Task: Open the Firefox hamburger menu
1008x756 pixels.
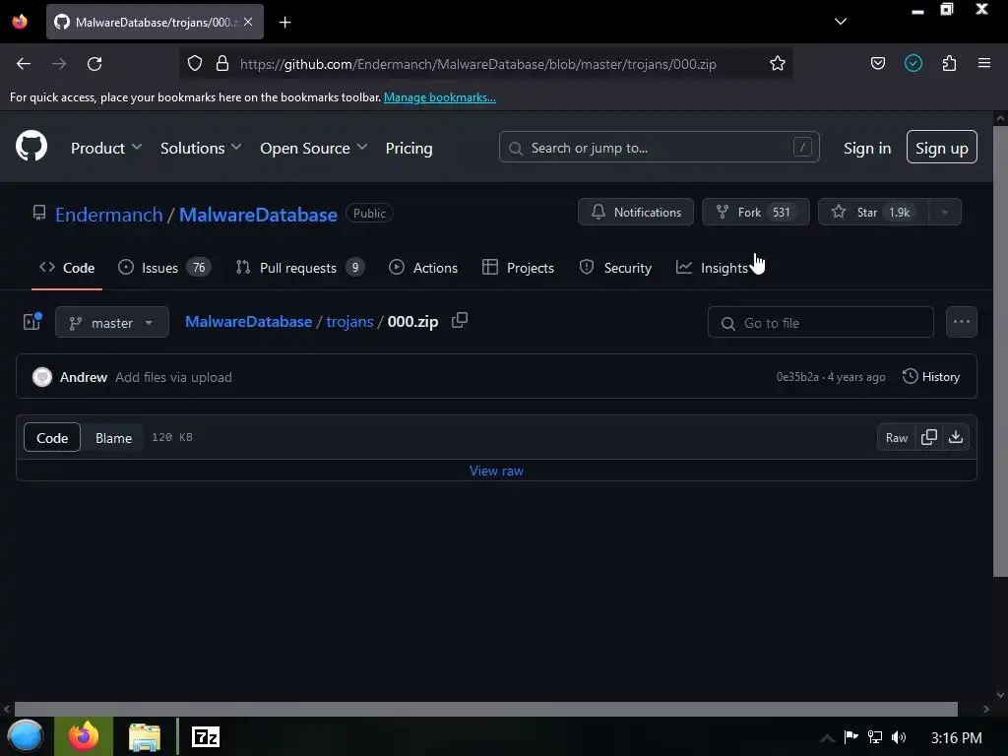Action: (x=983, y=63)
